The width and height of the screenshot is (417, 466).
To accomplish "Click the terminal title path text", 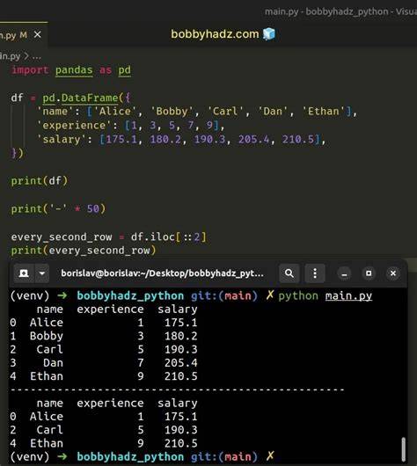I will [x=162, y=273].
